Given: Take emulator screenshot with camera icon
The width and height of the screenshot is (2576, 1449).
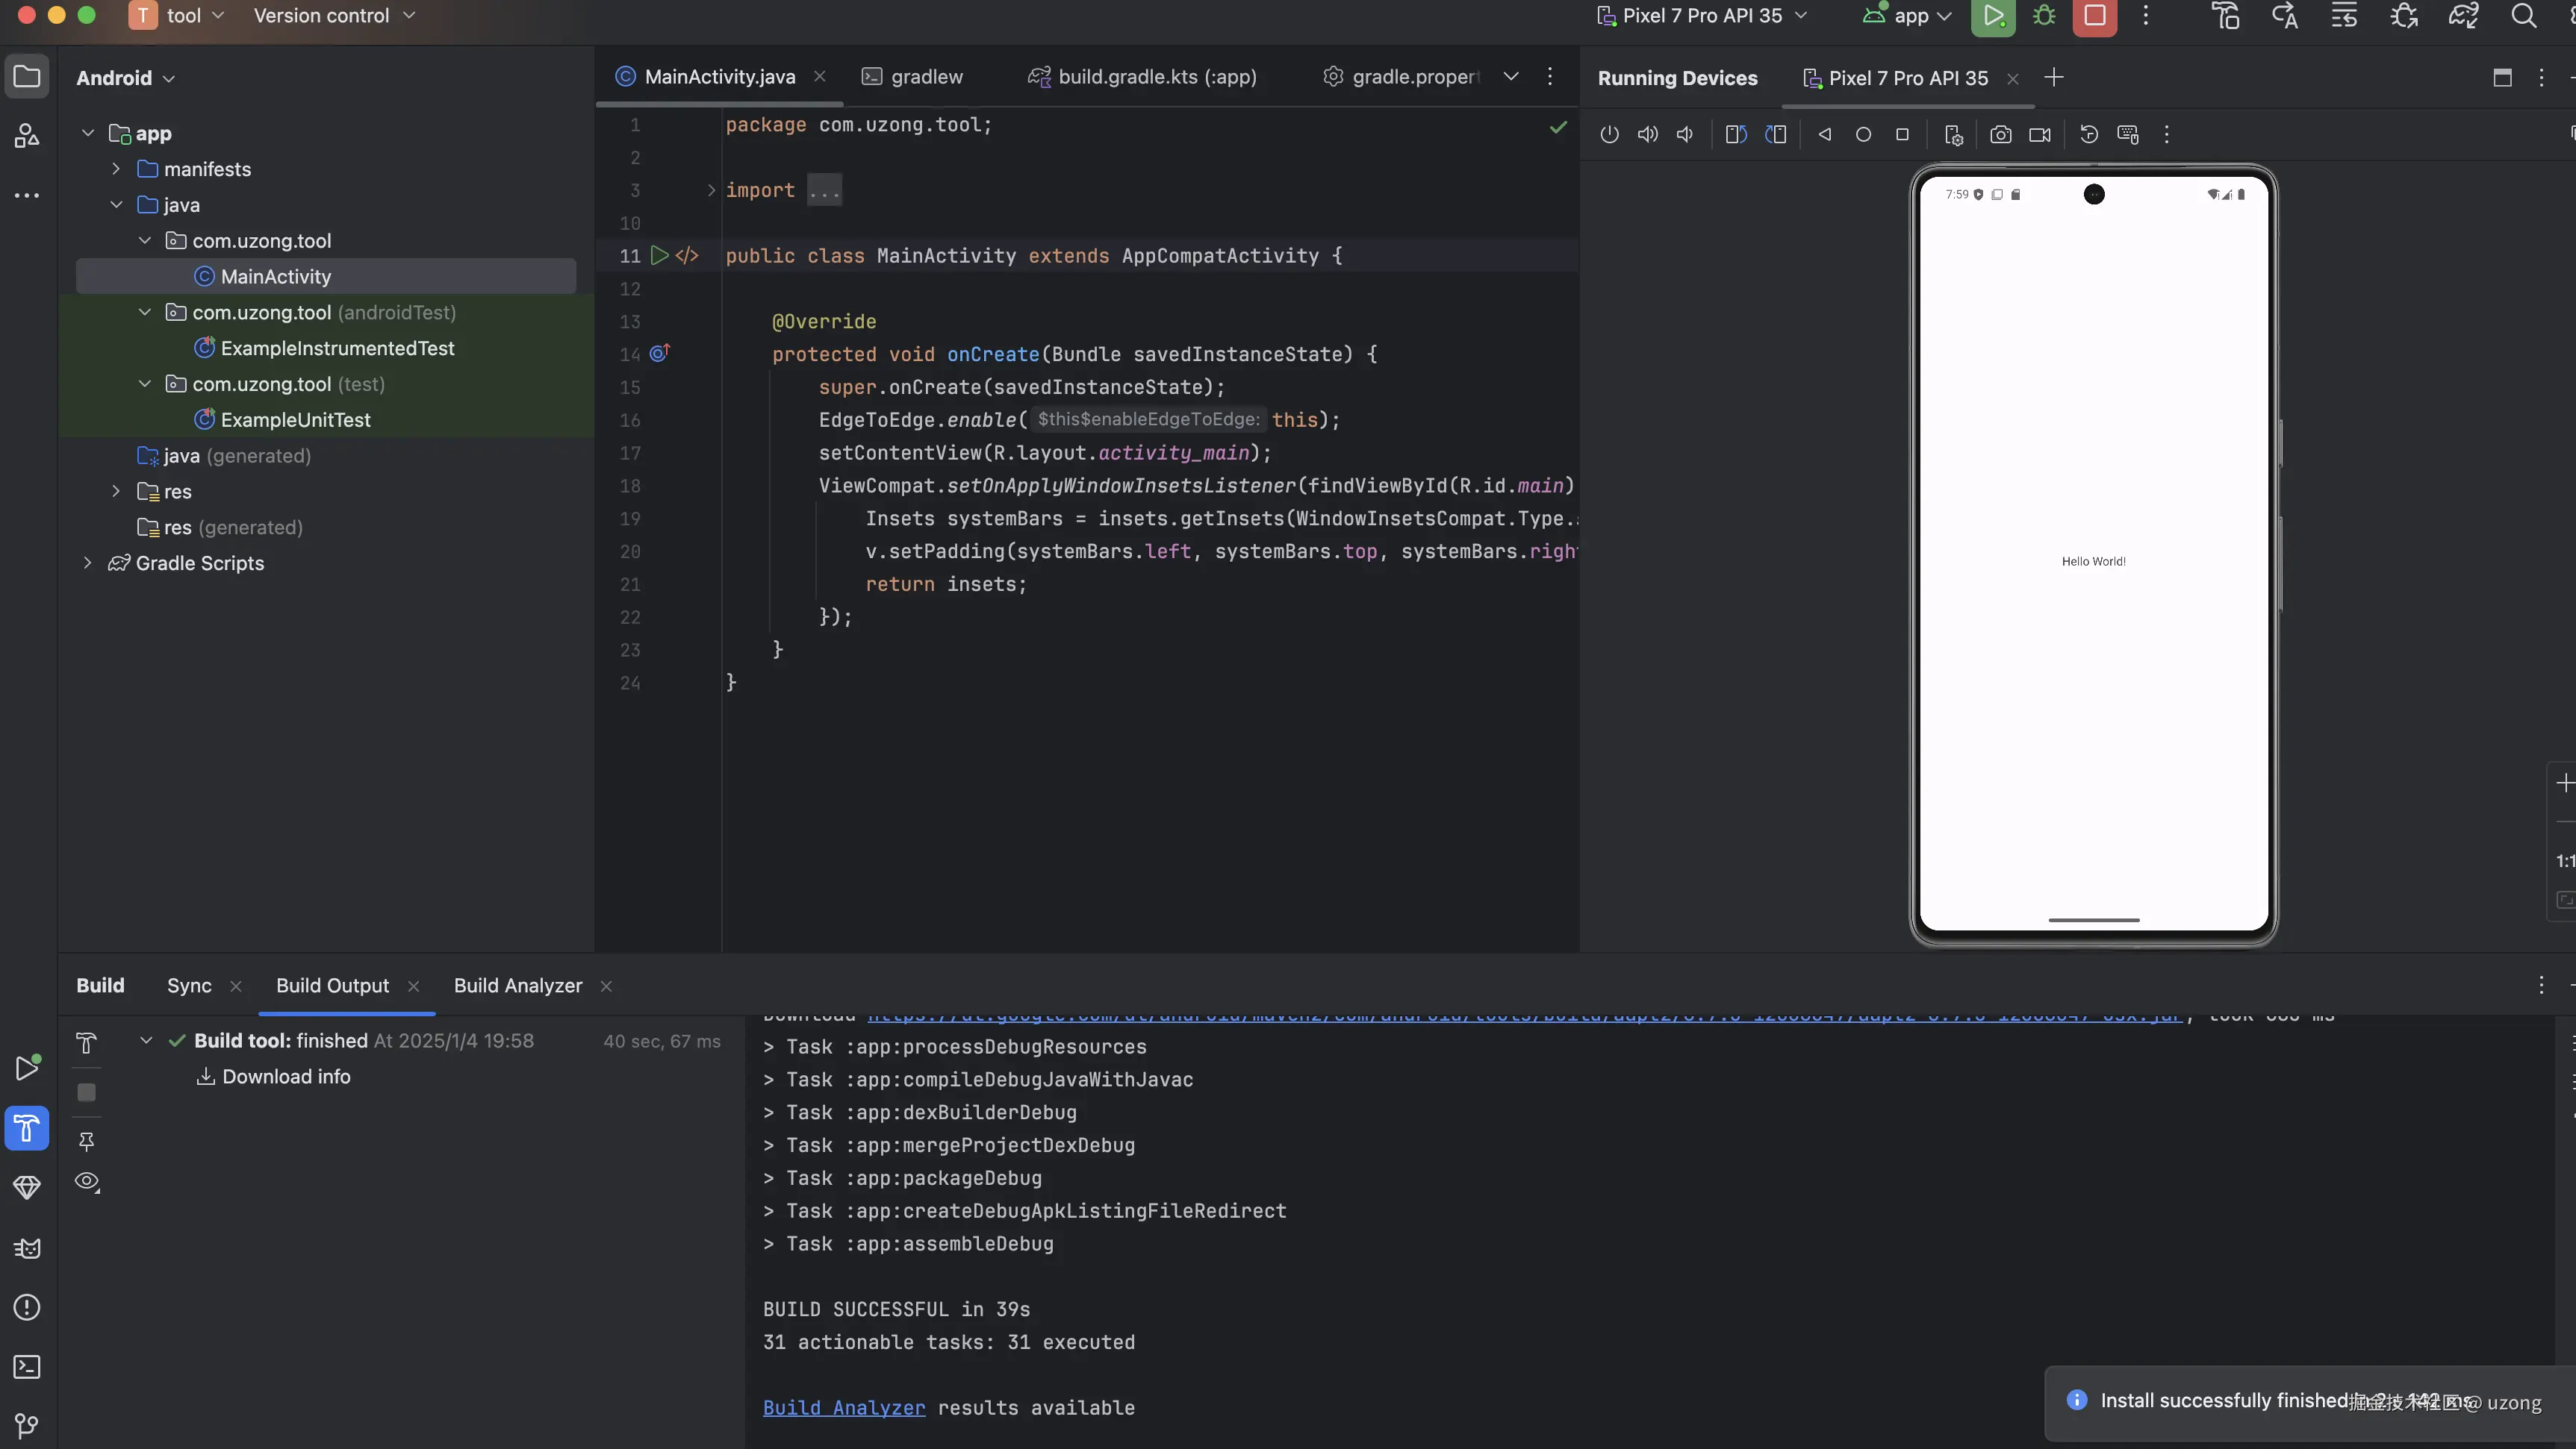Looking at the screenshot, I should (x=2000, y=135).
